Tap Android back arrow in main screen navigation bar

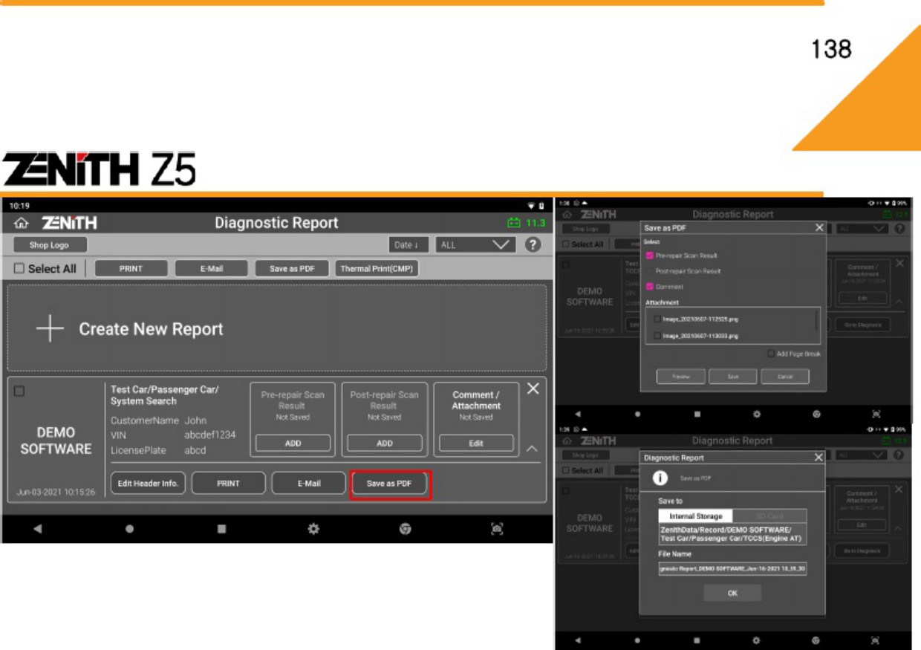(37, 529)
